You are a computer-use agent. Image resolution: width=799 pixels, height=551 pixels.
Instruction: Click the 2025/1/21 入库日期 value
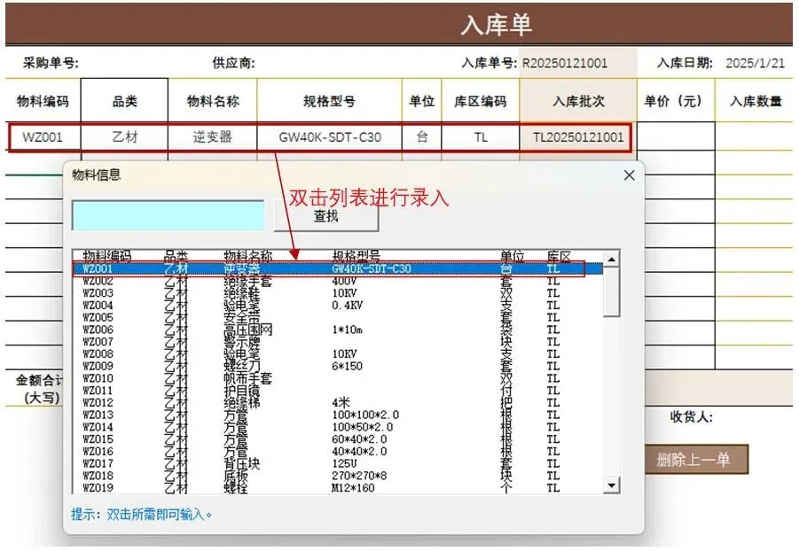pos(756,63)
